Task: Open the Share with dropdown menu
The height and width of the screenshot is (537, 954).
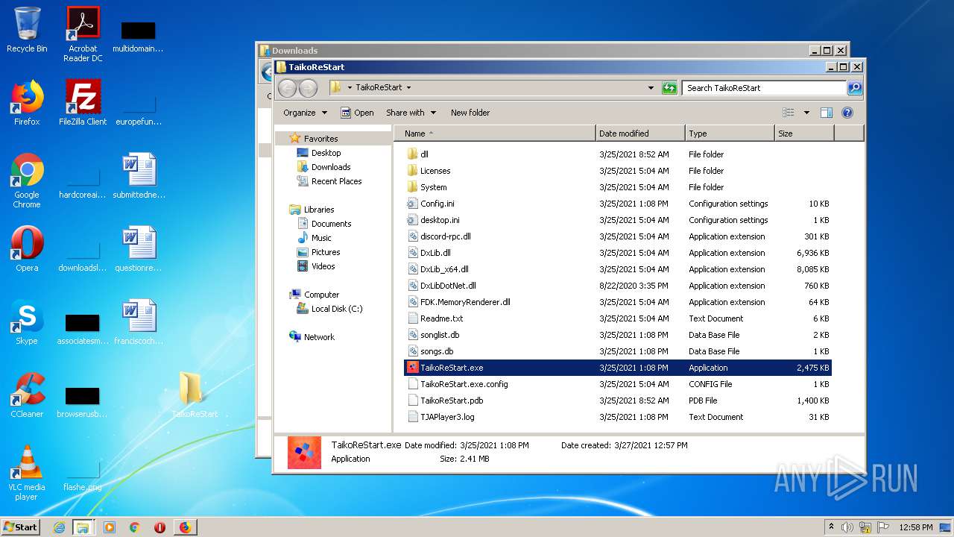Action: pyautogui.click(x=411, y=113)
